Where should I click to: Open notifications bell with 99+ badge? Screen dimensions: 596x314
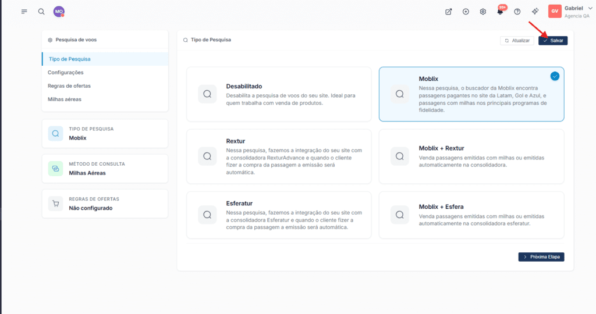point(501,10)
